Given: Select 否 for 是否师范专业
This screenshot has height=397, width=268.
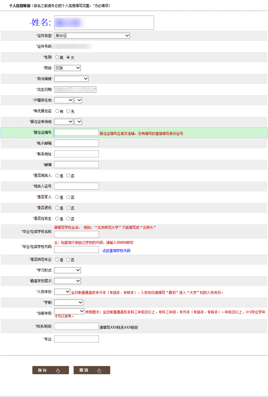Looking at the screenshot, I should point(68,260).
